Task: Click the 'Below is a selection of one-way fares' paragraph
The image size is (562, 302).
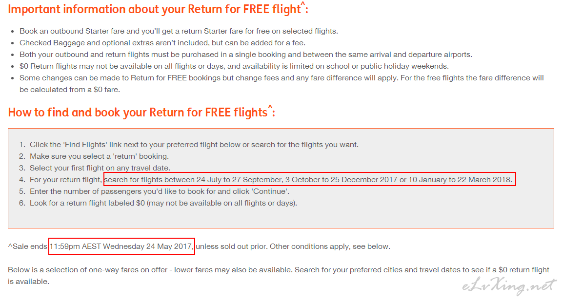Action: click(x=279, y=276)
